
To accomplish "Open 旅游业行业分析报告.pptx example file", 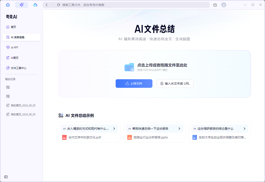I will pos(151,137).
